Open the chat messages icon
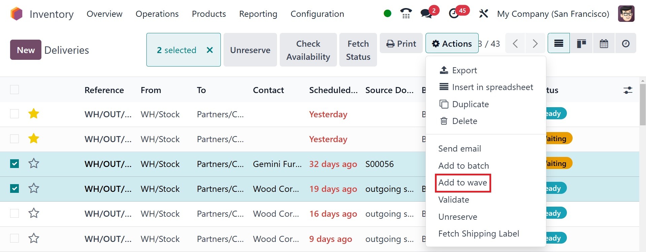646x252 pixels. point(426,14)
